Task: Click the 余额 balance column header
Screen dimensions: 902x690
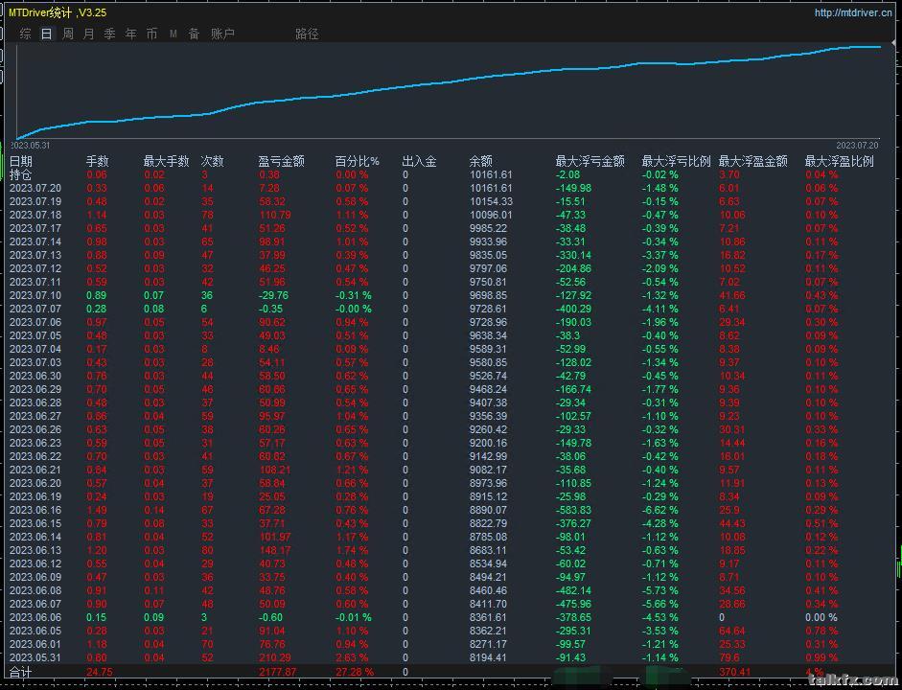Action: coord(480,161)
